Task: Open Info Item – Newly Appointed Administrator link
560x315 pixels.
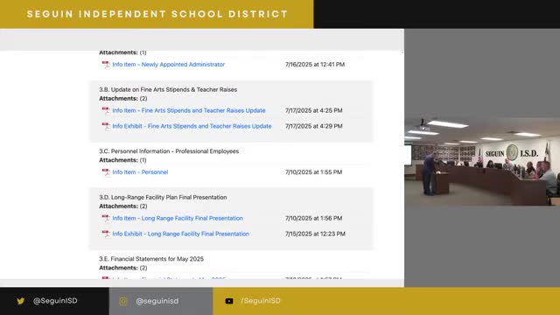Action: (x=169, y=64)
